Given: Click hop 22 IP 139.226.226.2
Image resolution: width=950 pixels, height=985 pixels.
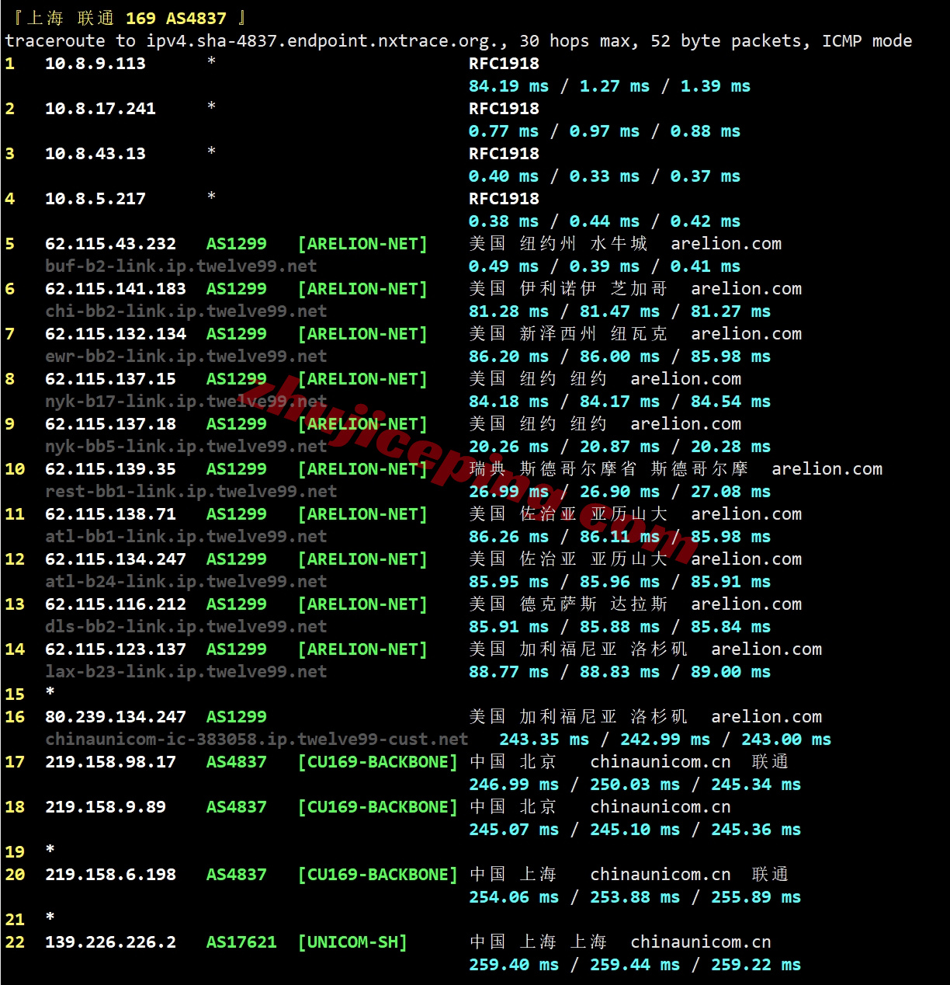Looking at the screenshot, I should tap(110, 942).
